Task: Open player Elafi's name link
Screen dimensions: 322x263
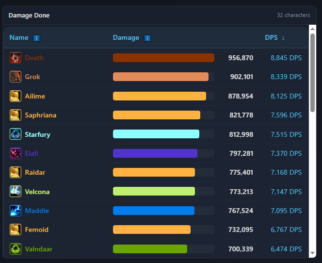Action: click(x=32, y=153)
